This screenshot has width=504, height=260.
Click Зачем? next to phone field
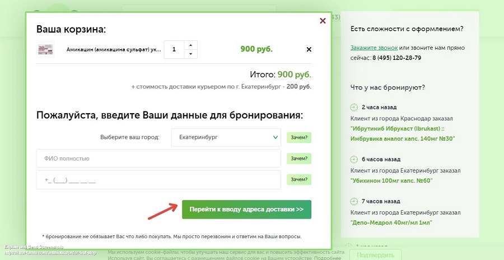[299, 179]
